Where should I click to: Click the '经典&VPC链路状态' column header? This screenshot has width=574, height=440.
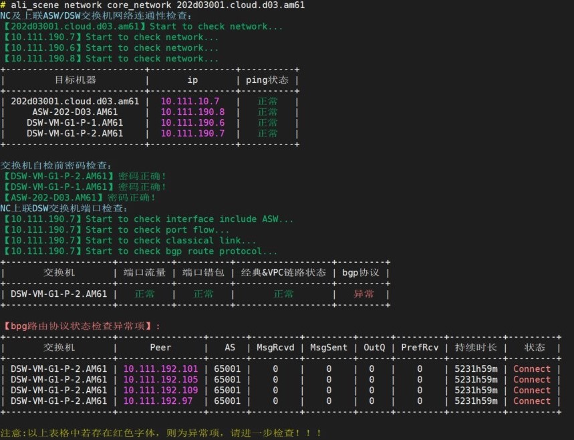[283, 273]
